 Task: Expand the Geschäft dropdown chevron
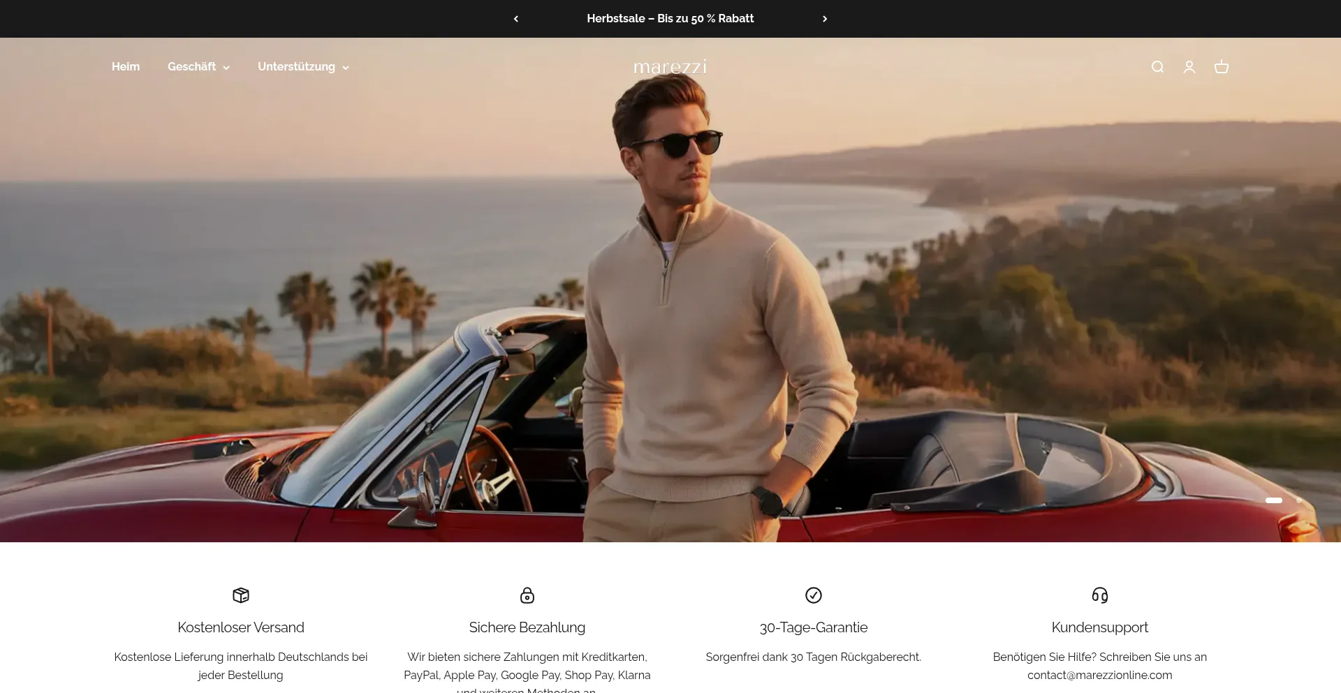[x=226, y=68]
